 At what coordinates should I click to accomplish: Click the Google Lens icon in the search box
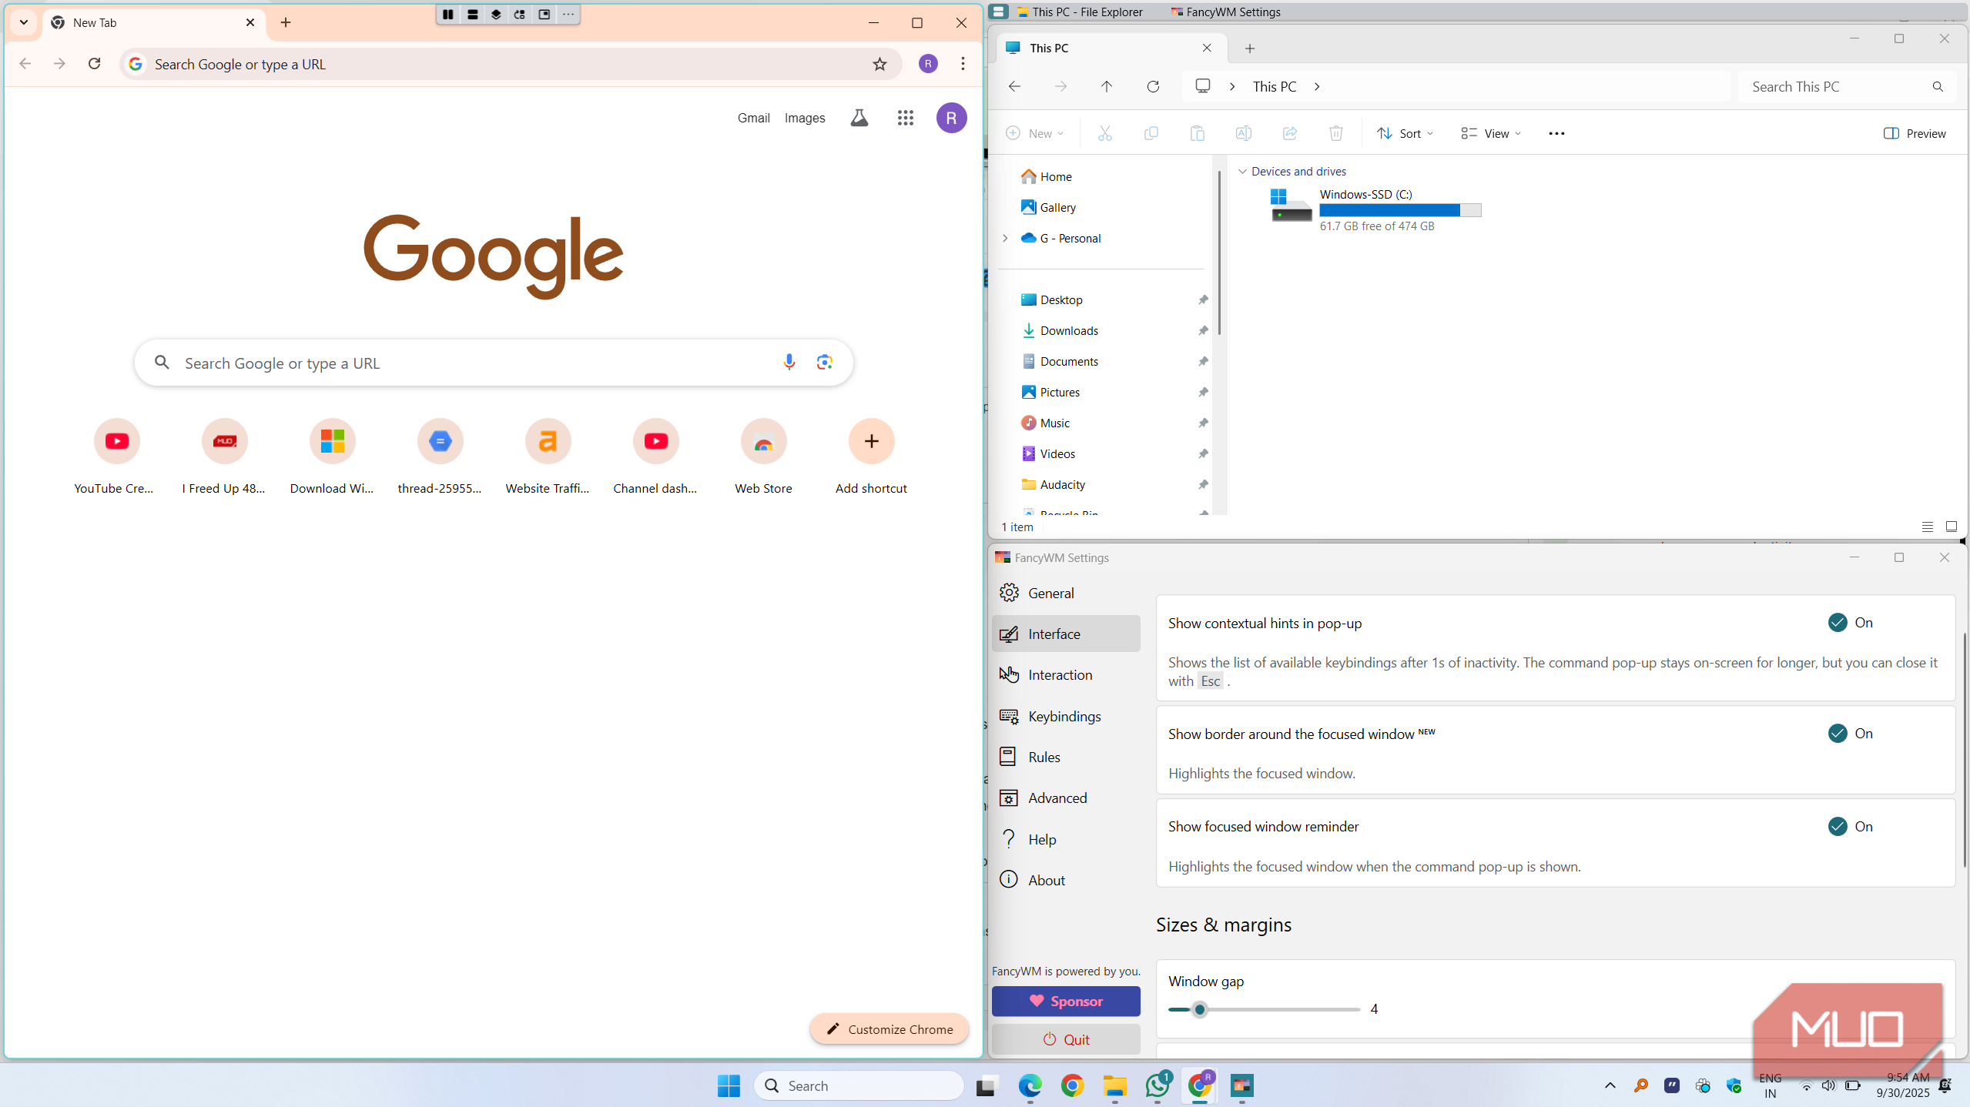tap(825, 363)
